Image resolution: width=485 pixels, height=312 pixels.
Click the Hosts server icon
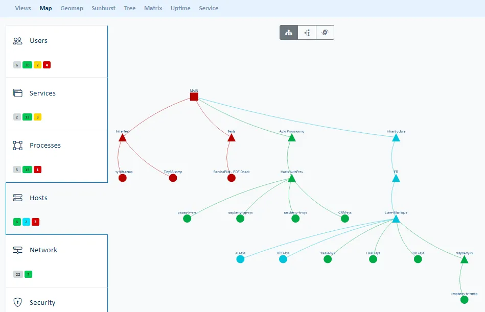(18, 198)
